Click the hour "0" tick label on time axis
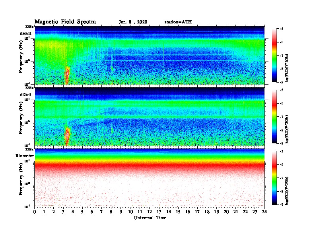Screen dimensions: 315x243 35,212
